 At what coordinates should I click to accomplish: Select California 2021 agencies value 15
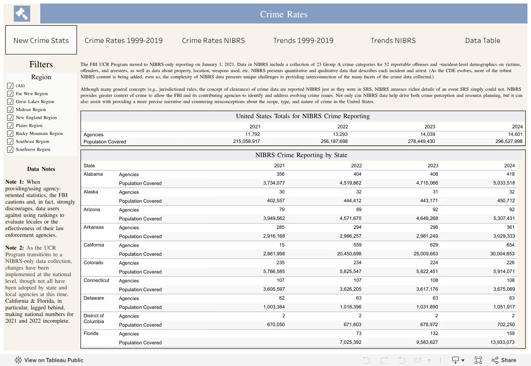point(282,245)
